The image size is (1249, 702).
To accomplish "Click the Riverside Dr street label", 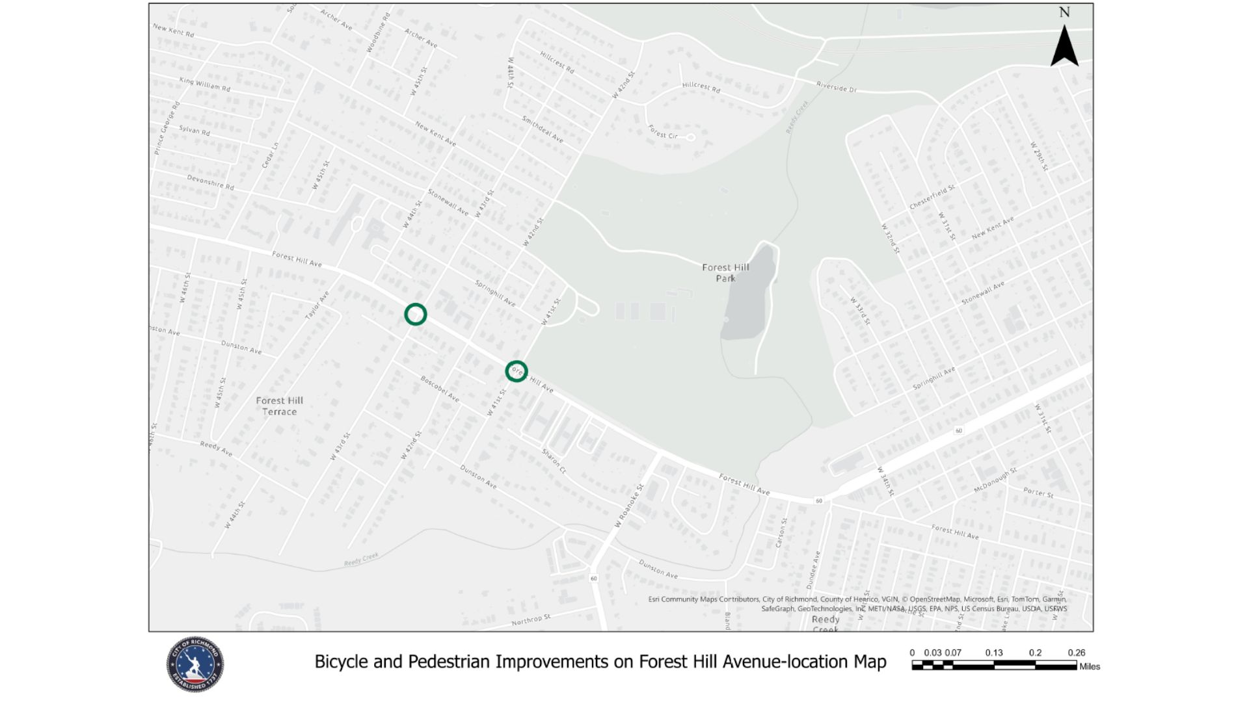I will pos(837,87).
